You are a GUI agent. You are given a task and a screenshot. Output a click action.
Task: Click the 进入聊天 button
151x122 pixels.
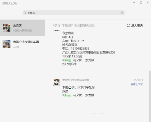pyautogui.click(x=135, y=26)
